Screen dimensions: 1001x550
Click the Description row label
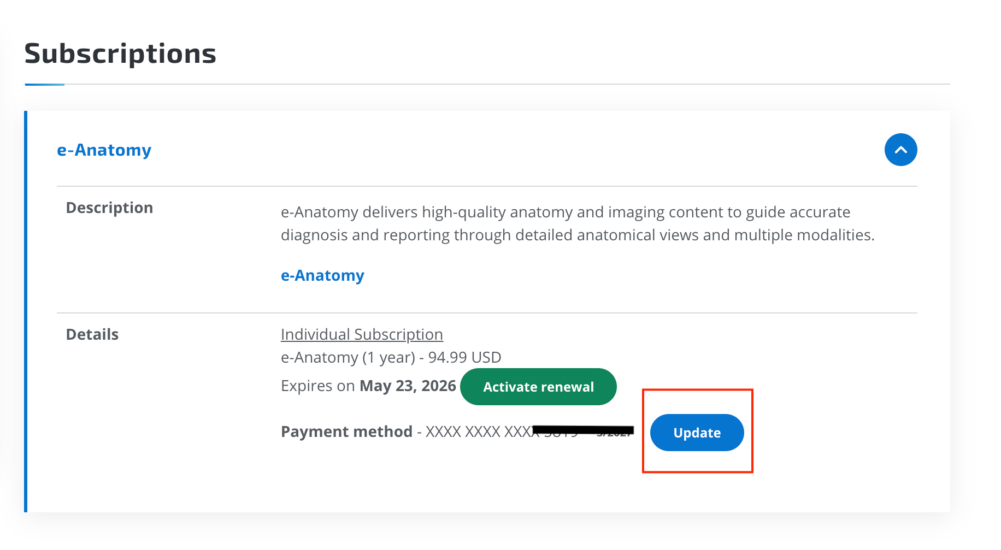109,208
